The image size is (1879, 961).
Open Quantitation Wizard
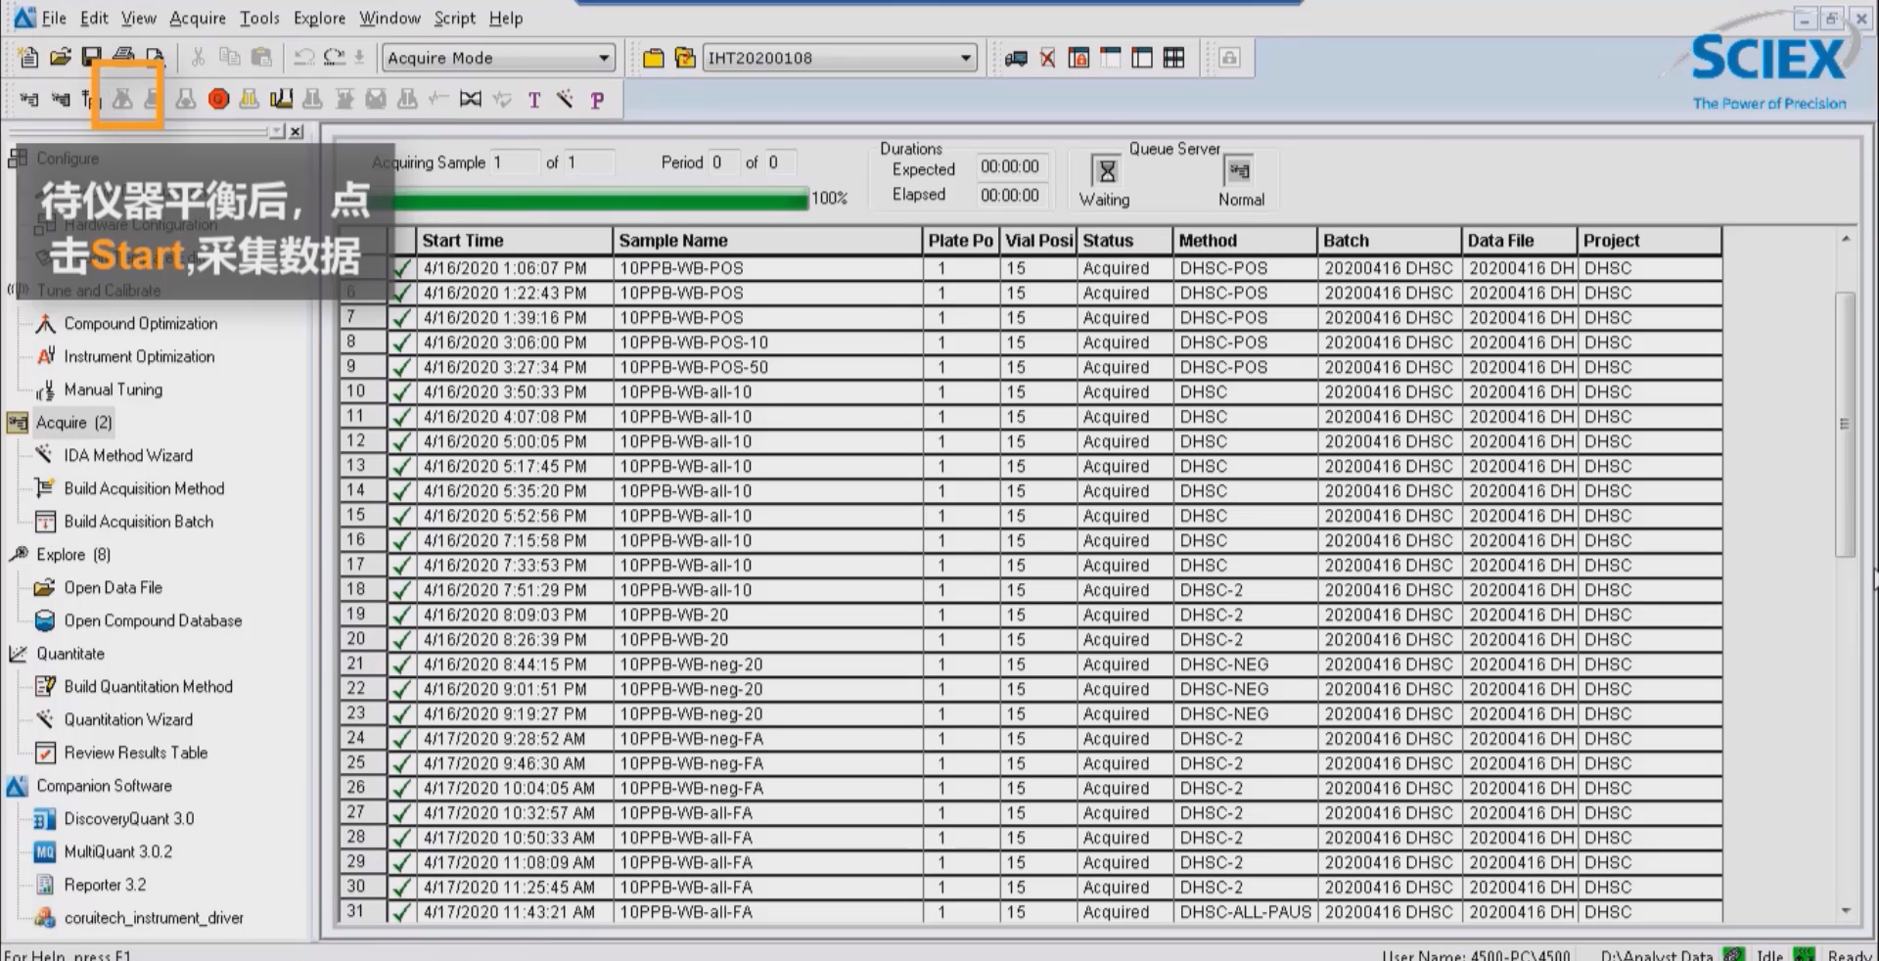tap(128, 719)
